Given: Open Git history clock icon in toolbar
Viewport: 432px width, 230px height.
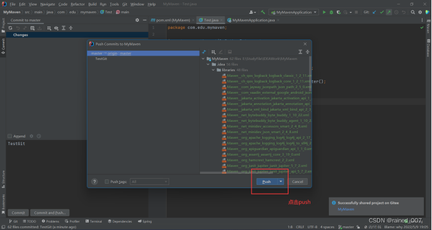Looking at the screenshot, I should coord(396,12).
